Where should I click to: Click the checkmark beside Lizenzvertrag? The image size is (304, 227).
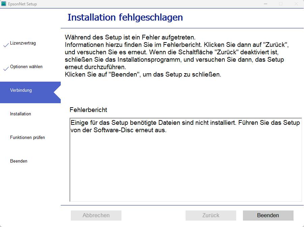pyautogui.click(x=5, y=44)
